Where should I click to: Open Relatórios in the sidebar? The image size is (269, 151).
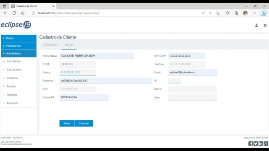coord(12,103)
